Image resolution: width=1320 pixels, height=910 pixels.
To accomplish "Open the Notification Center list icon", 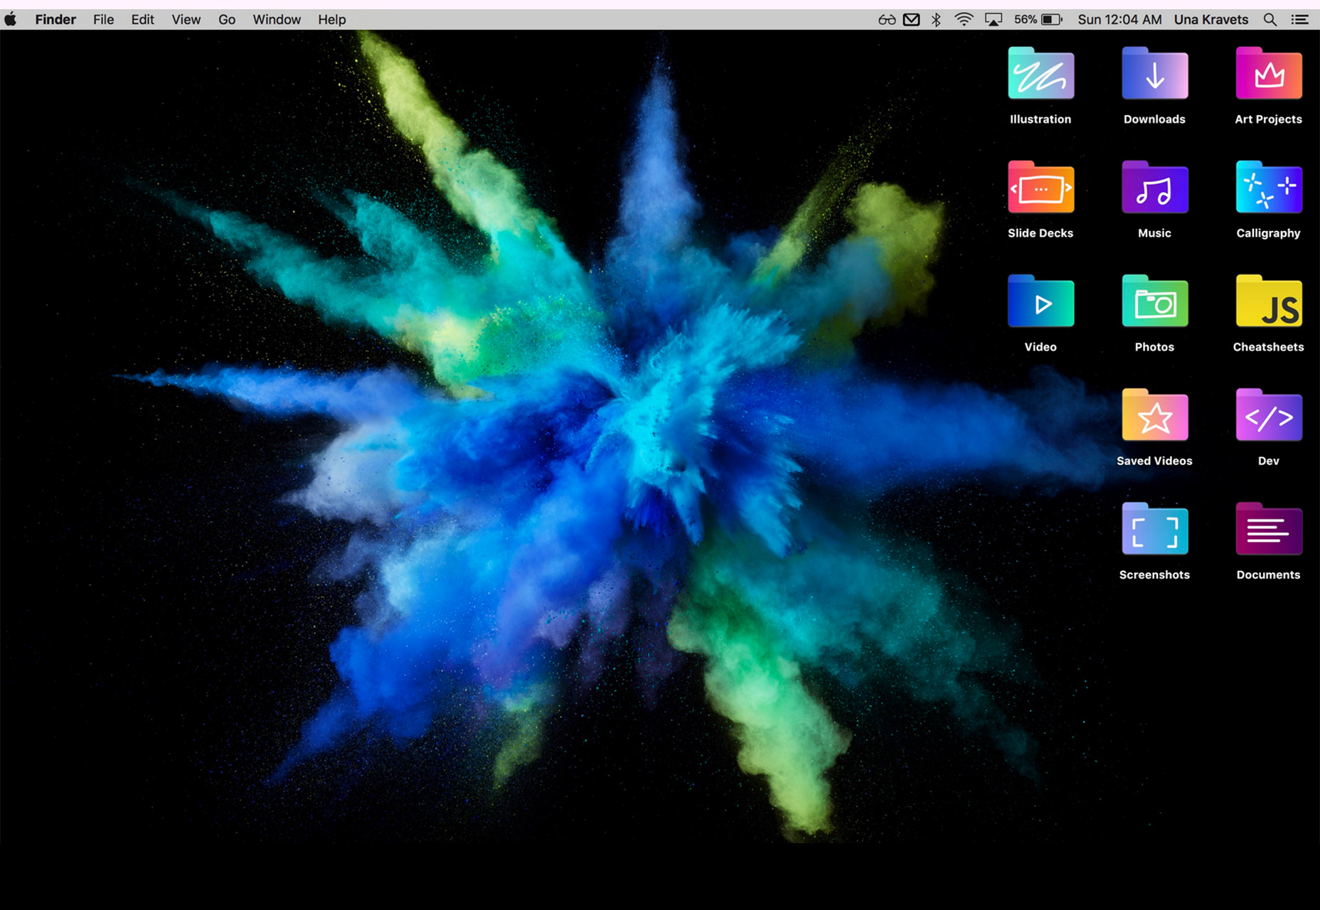I will tap(1300, 19).
